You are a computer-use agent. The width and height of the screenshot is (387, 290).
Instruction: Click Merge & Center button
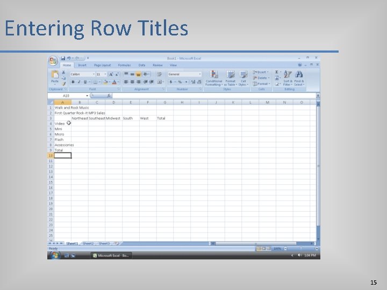pyautogui.click(x=160, y=82)
